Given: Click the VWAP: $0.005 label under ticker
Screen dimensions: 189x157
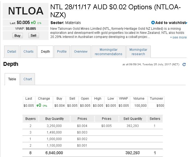Looking at the screenshot, I should click(x=26, y=29).
